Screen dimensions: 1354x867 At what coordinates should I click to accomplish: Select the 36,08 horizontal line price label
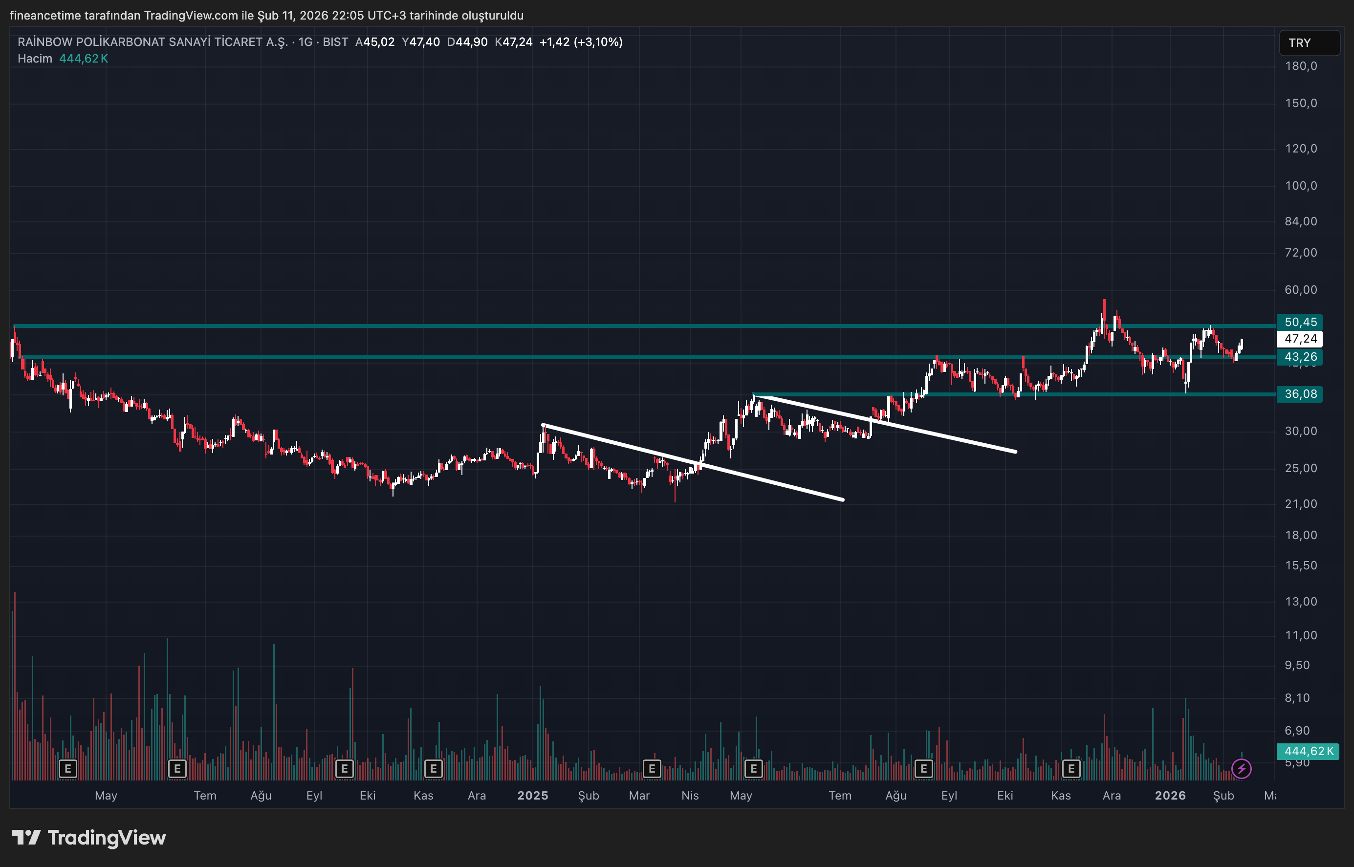point(1300,394)
